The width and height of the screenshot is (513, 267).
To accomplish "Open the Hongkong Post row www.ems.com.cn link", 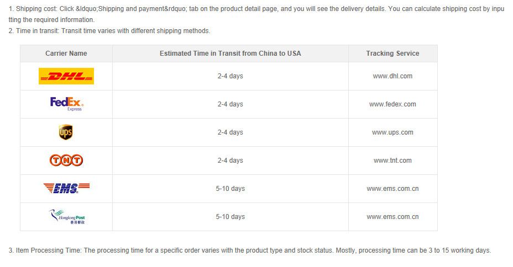I will click(x=392, y=216).
